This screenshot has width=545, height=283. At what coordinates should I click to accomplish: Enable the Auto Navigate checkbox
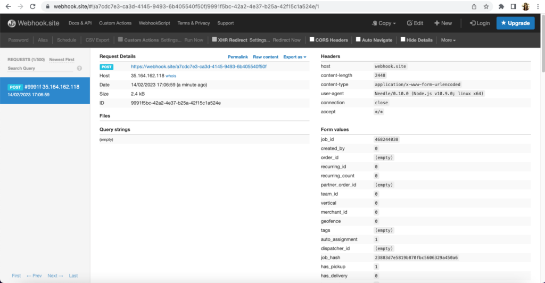358,39
